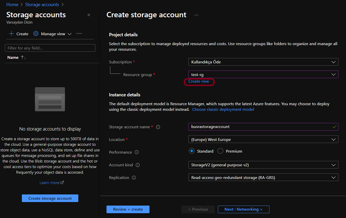Expand Manage view dropdown chevron
Image resolution: width=346 pixels, height=218 pixels.
(69, 34)
